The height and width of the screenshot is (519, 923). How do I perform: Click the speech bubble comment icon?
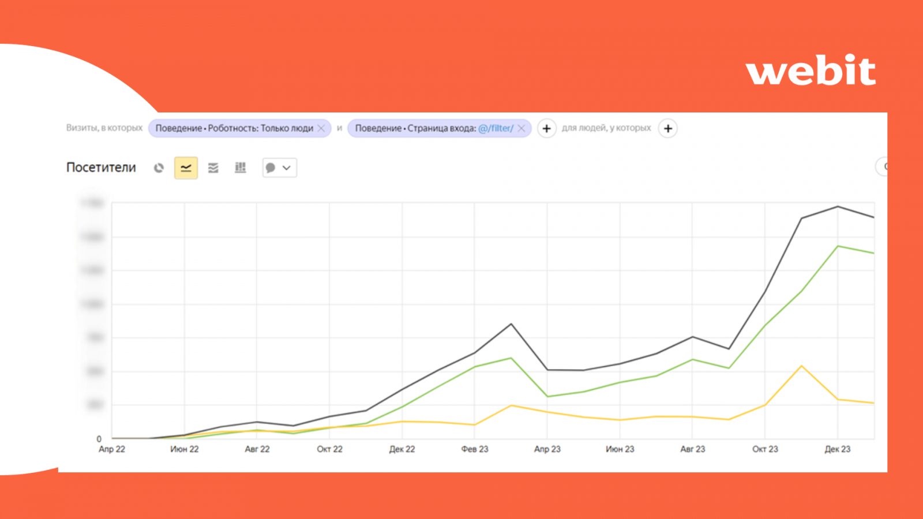pyautogui.click(x=270, y=168)
